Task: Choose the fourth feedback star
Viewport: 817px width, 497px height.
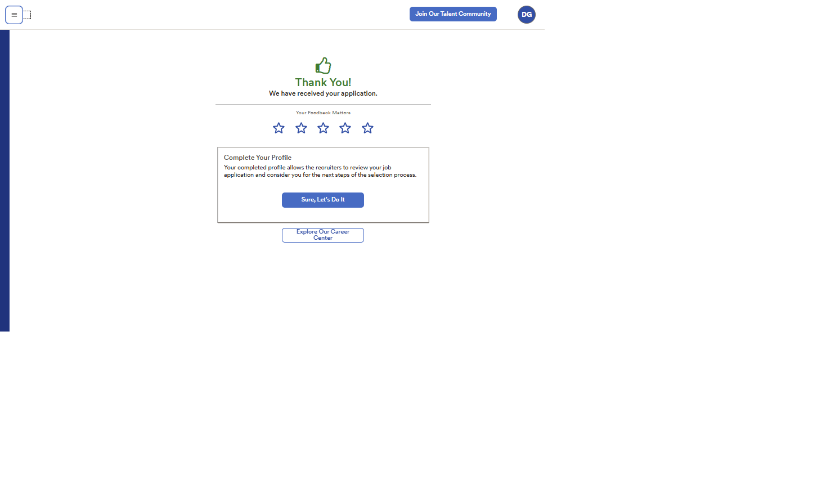Action: tap(345, 128)
